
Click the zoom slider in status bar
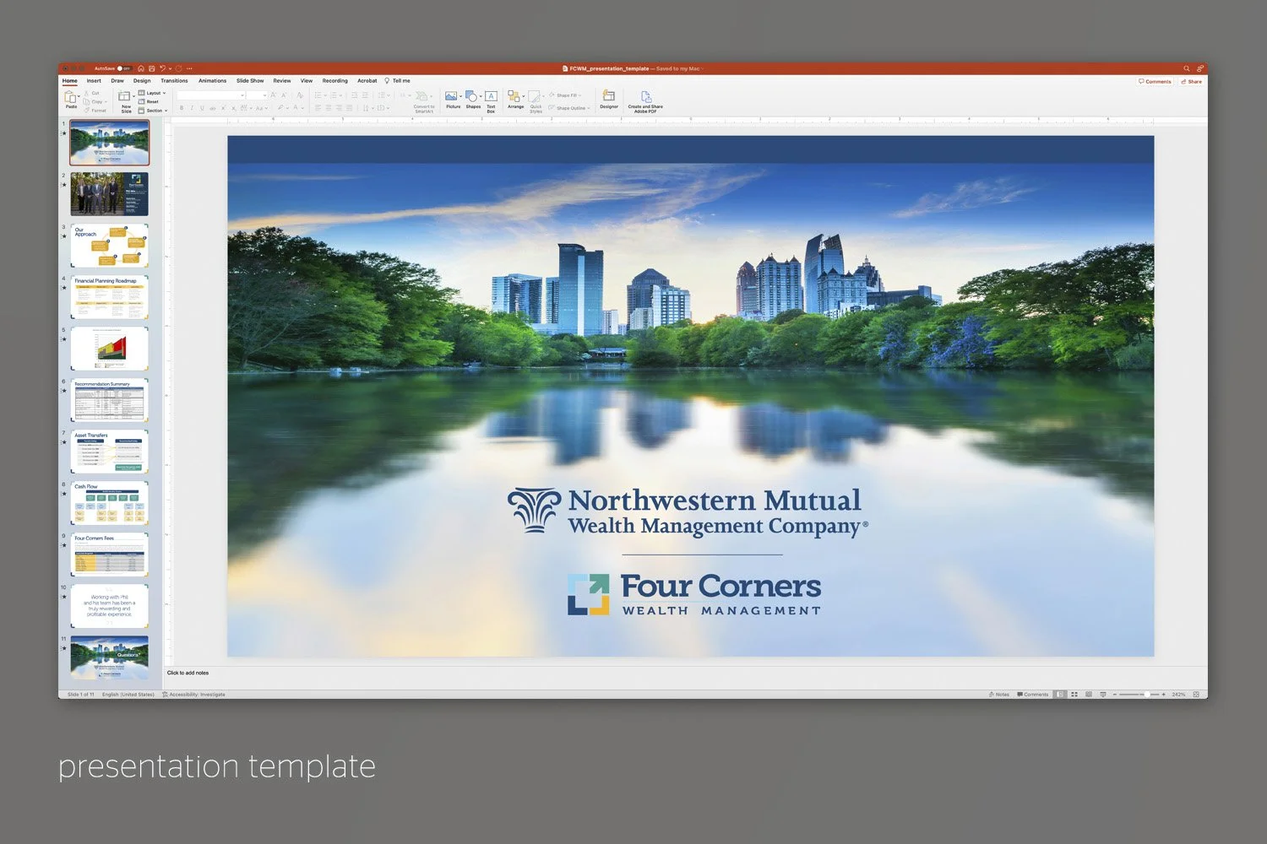pyautogui.click(x=1139, y=695)
